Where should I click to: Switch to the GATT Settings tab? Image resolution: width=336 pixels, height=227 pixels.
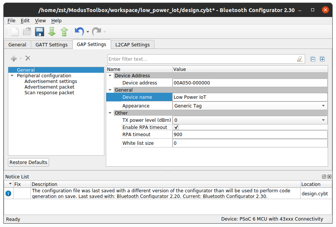[52, 44]
